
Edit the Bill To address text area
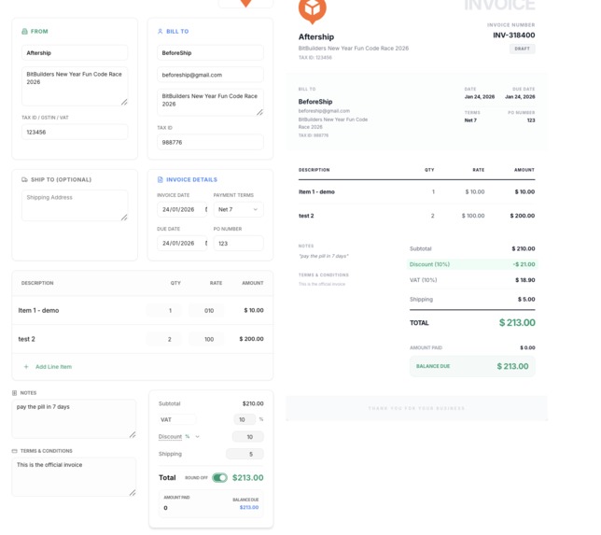click(x=210, y=103)
